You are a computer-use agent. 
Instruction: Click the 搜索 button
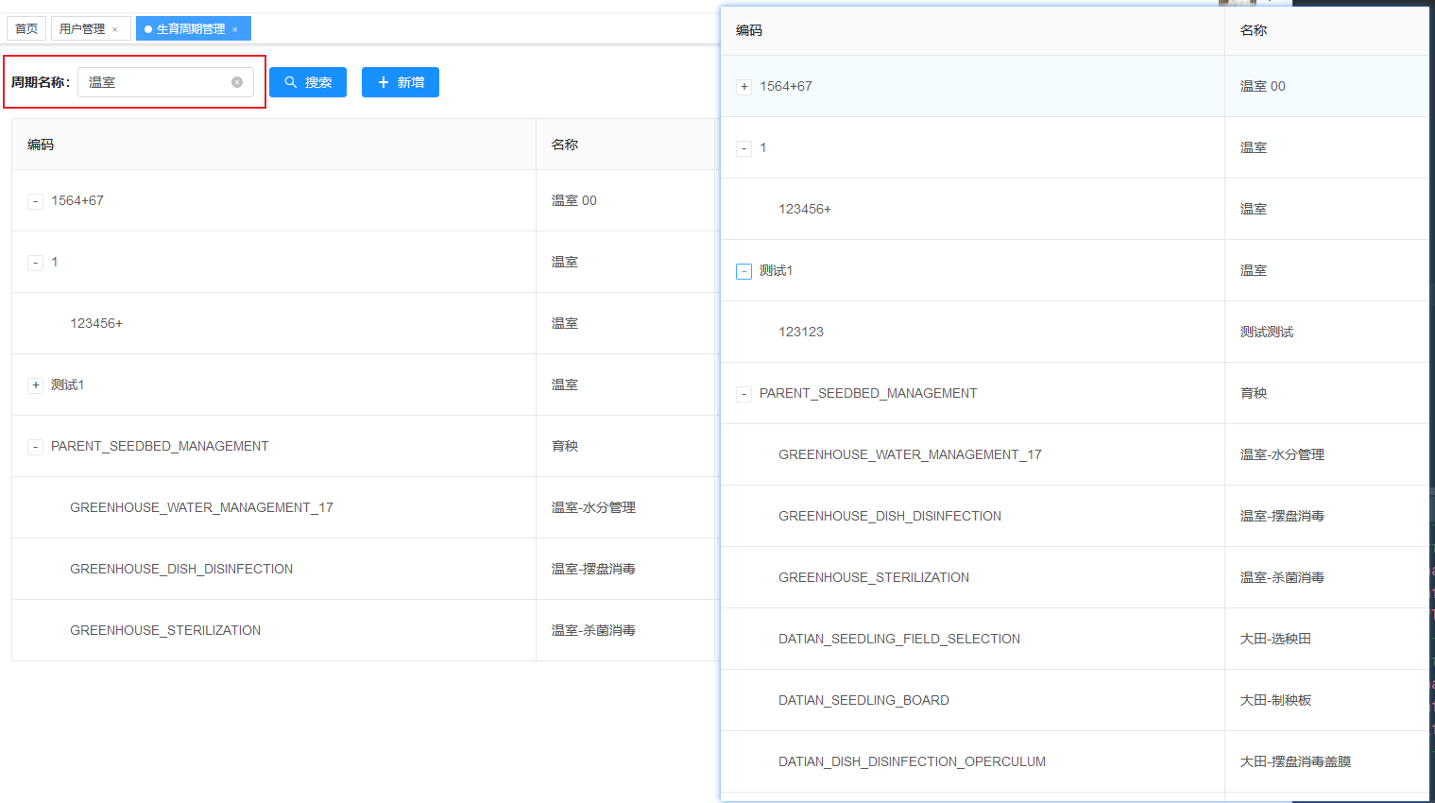coord(308,82)
